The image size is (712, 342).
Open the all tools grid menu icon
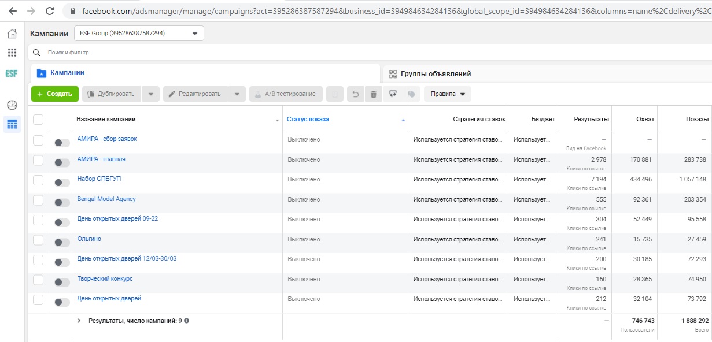point(12,53)
